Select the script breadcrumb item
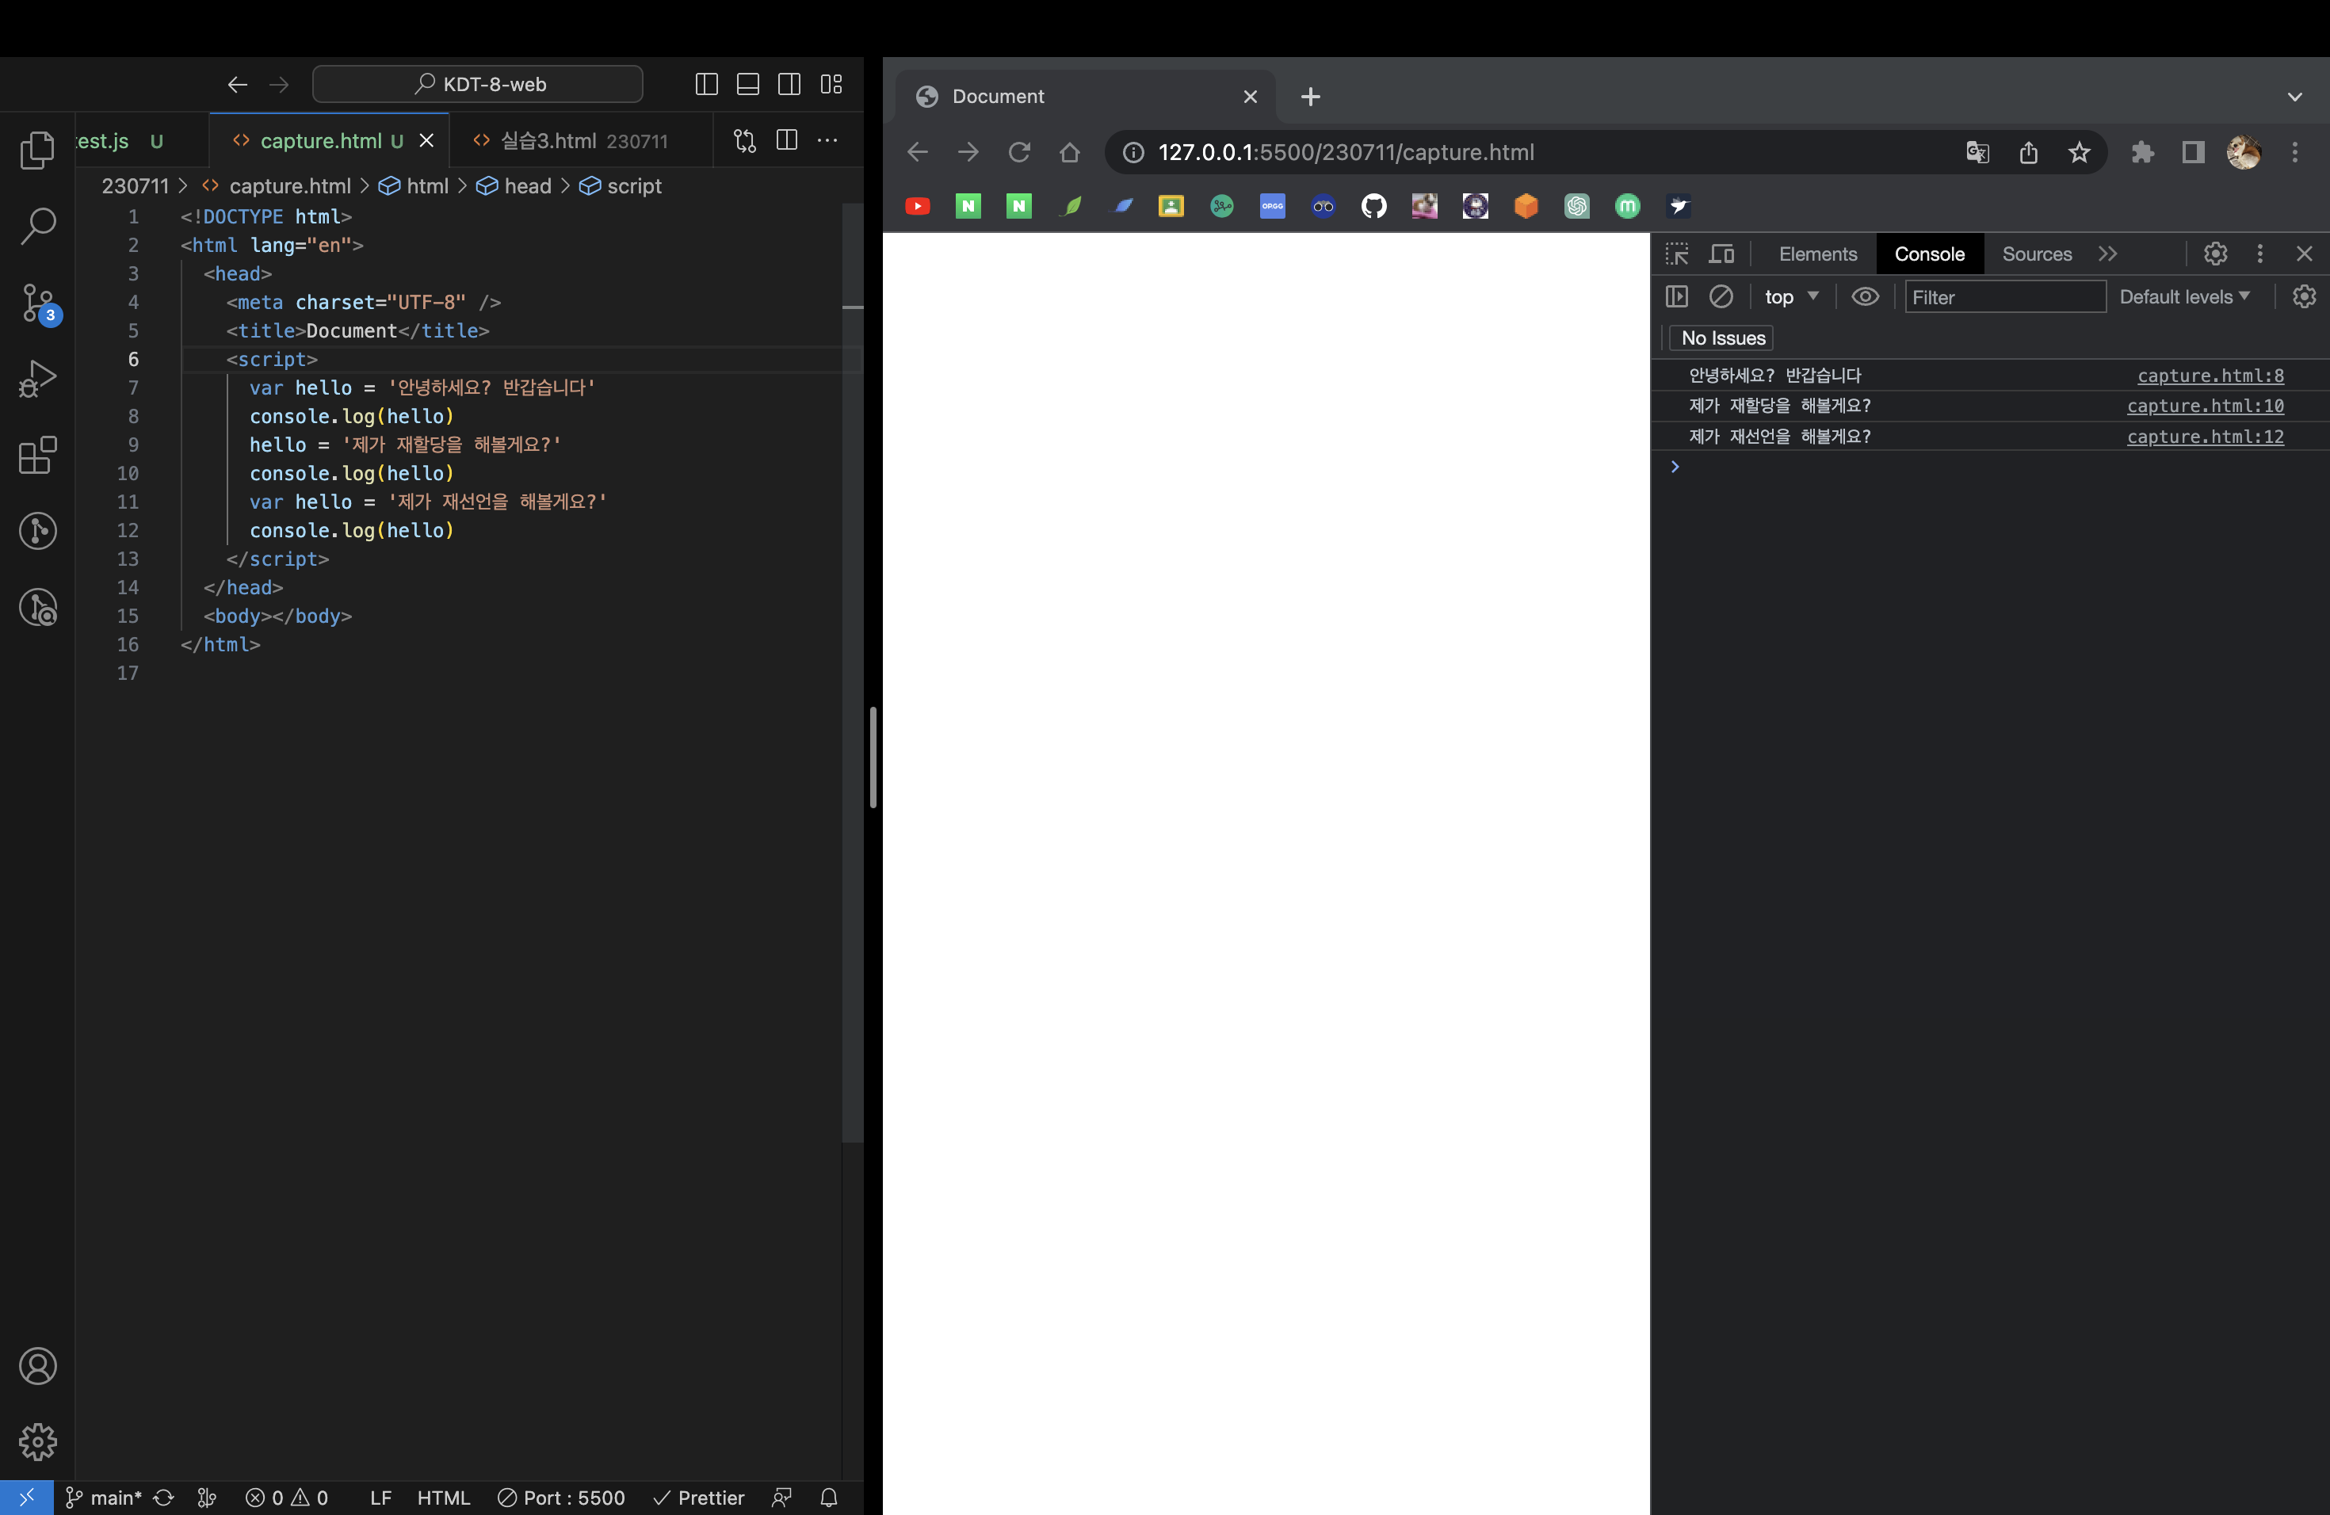This screenshot has width=2330, height=1515. pos(621,186)
